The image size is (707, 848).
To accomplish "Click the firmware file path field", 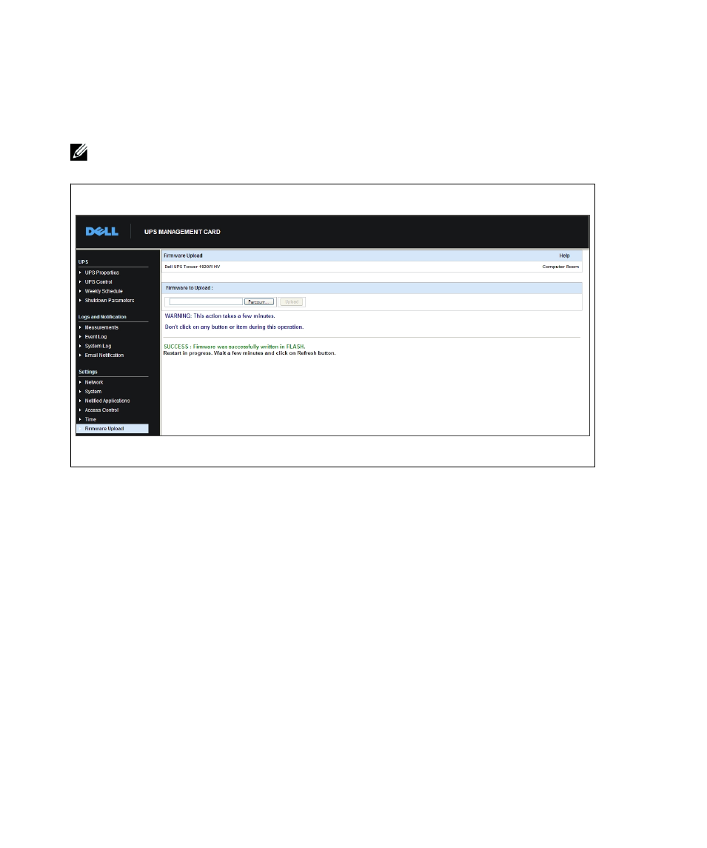I will (x=206, y=301).
